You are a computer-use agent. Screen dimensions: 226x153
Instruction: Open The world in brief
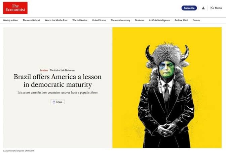click(31, 20)
